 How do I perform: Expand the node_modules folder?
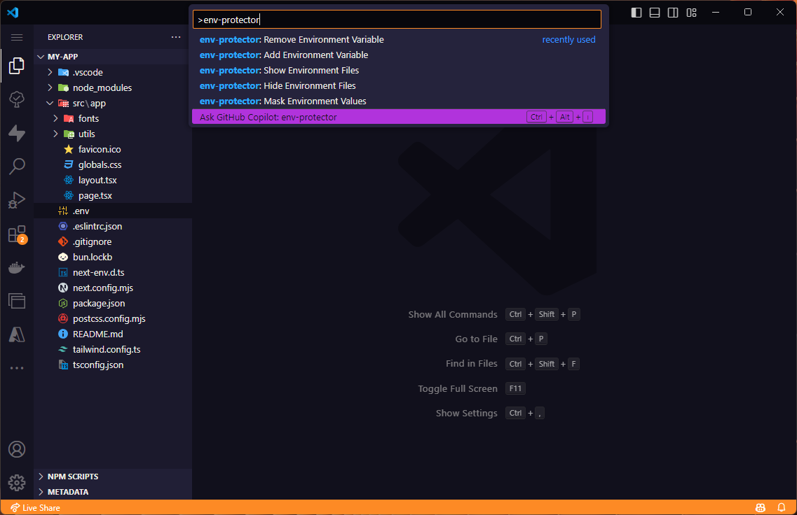tap(113, 87)
